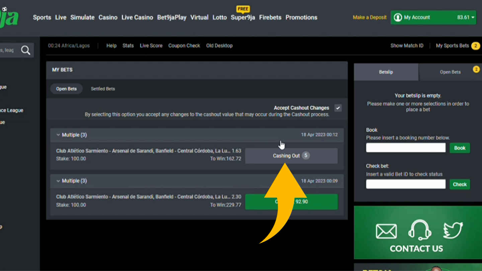This screenshot has height=271, width=482.
Task: Collapse the second Multiple (3) bet from 00:09
Action: [x=58, y=181]
